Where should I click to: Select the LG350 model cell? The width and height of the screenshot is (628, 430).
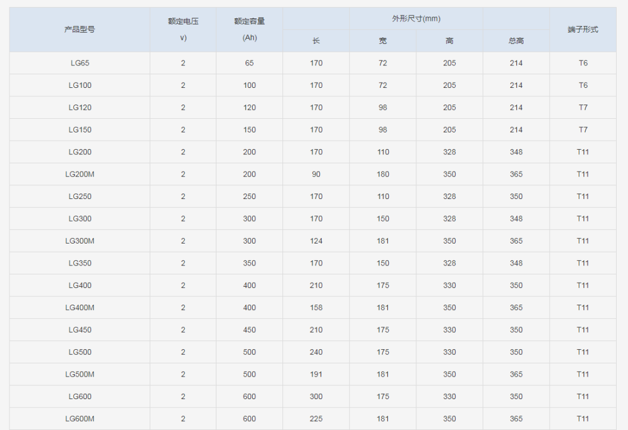point(80,263)
